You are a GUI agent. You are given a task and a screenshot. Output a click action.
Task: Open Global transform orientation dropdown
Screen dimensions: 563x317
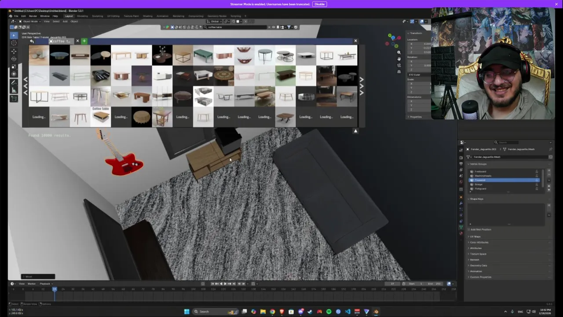tap(215, 21)
